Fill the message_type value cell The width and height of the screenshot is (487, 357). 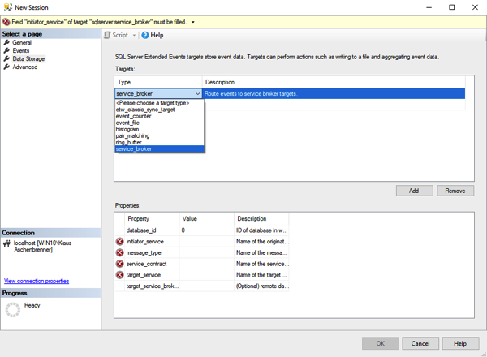click(206, 252)
